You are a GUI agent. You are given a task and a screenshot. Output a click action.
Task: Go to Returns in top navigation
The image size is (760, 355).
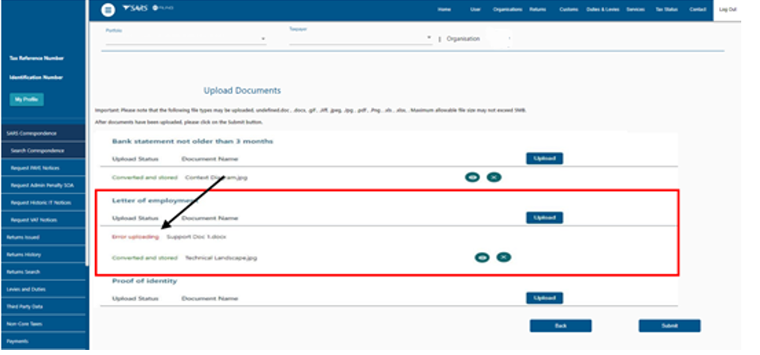537,10
